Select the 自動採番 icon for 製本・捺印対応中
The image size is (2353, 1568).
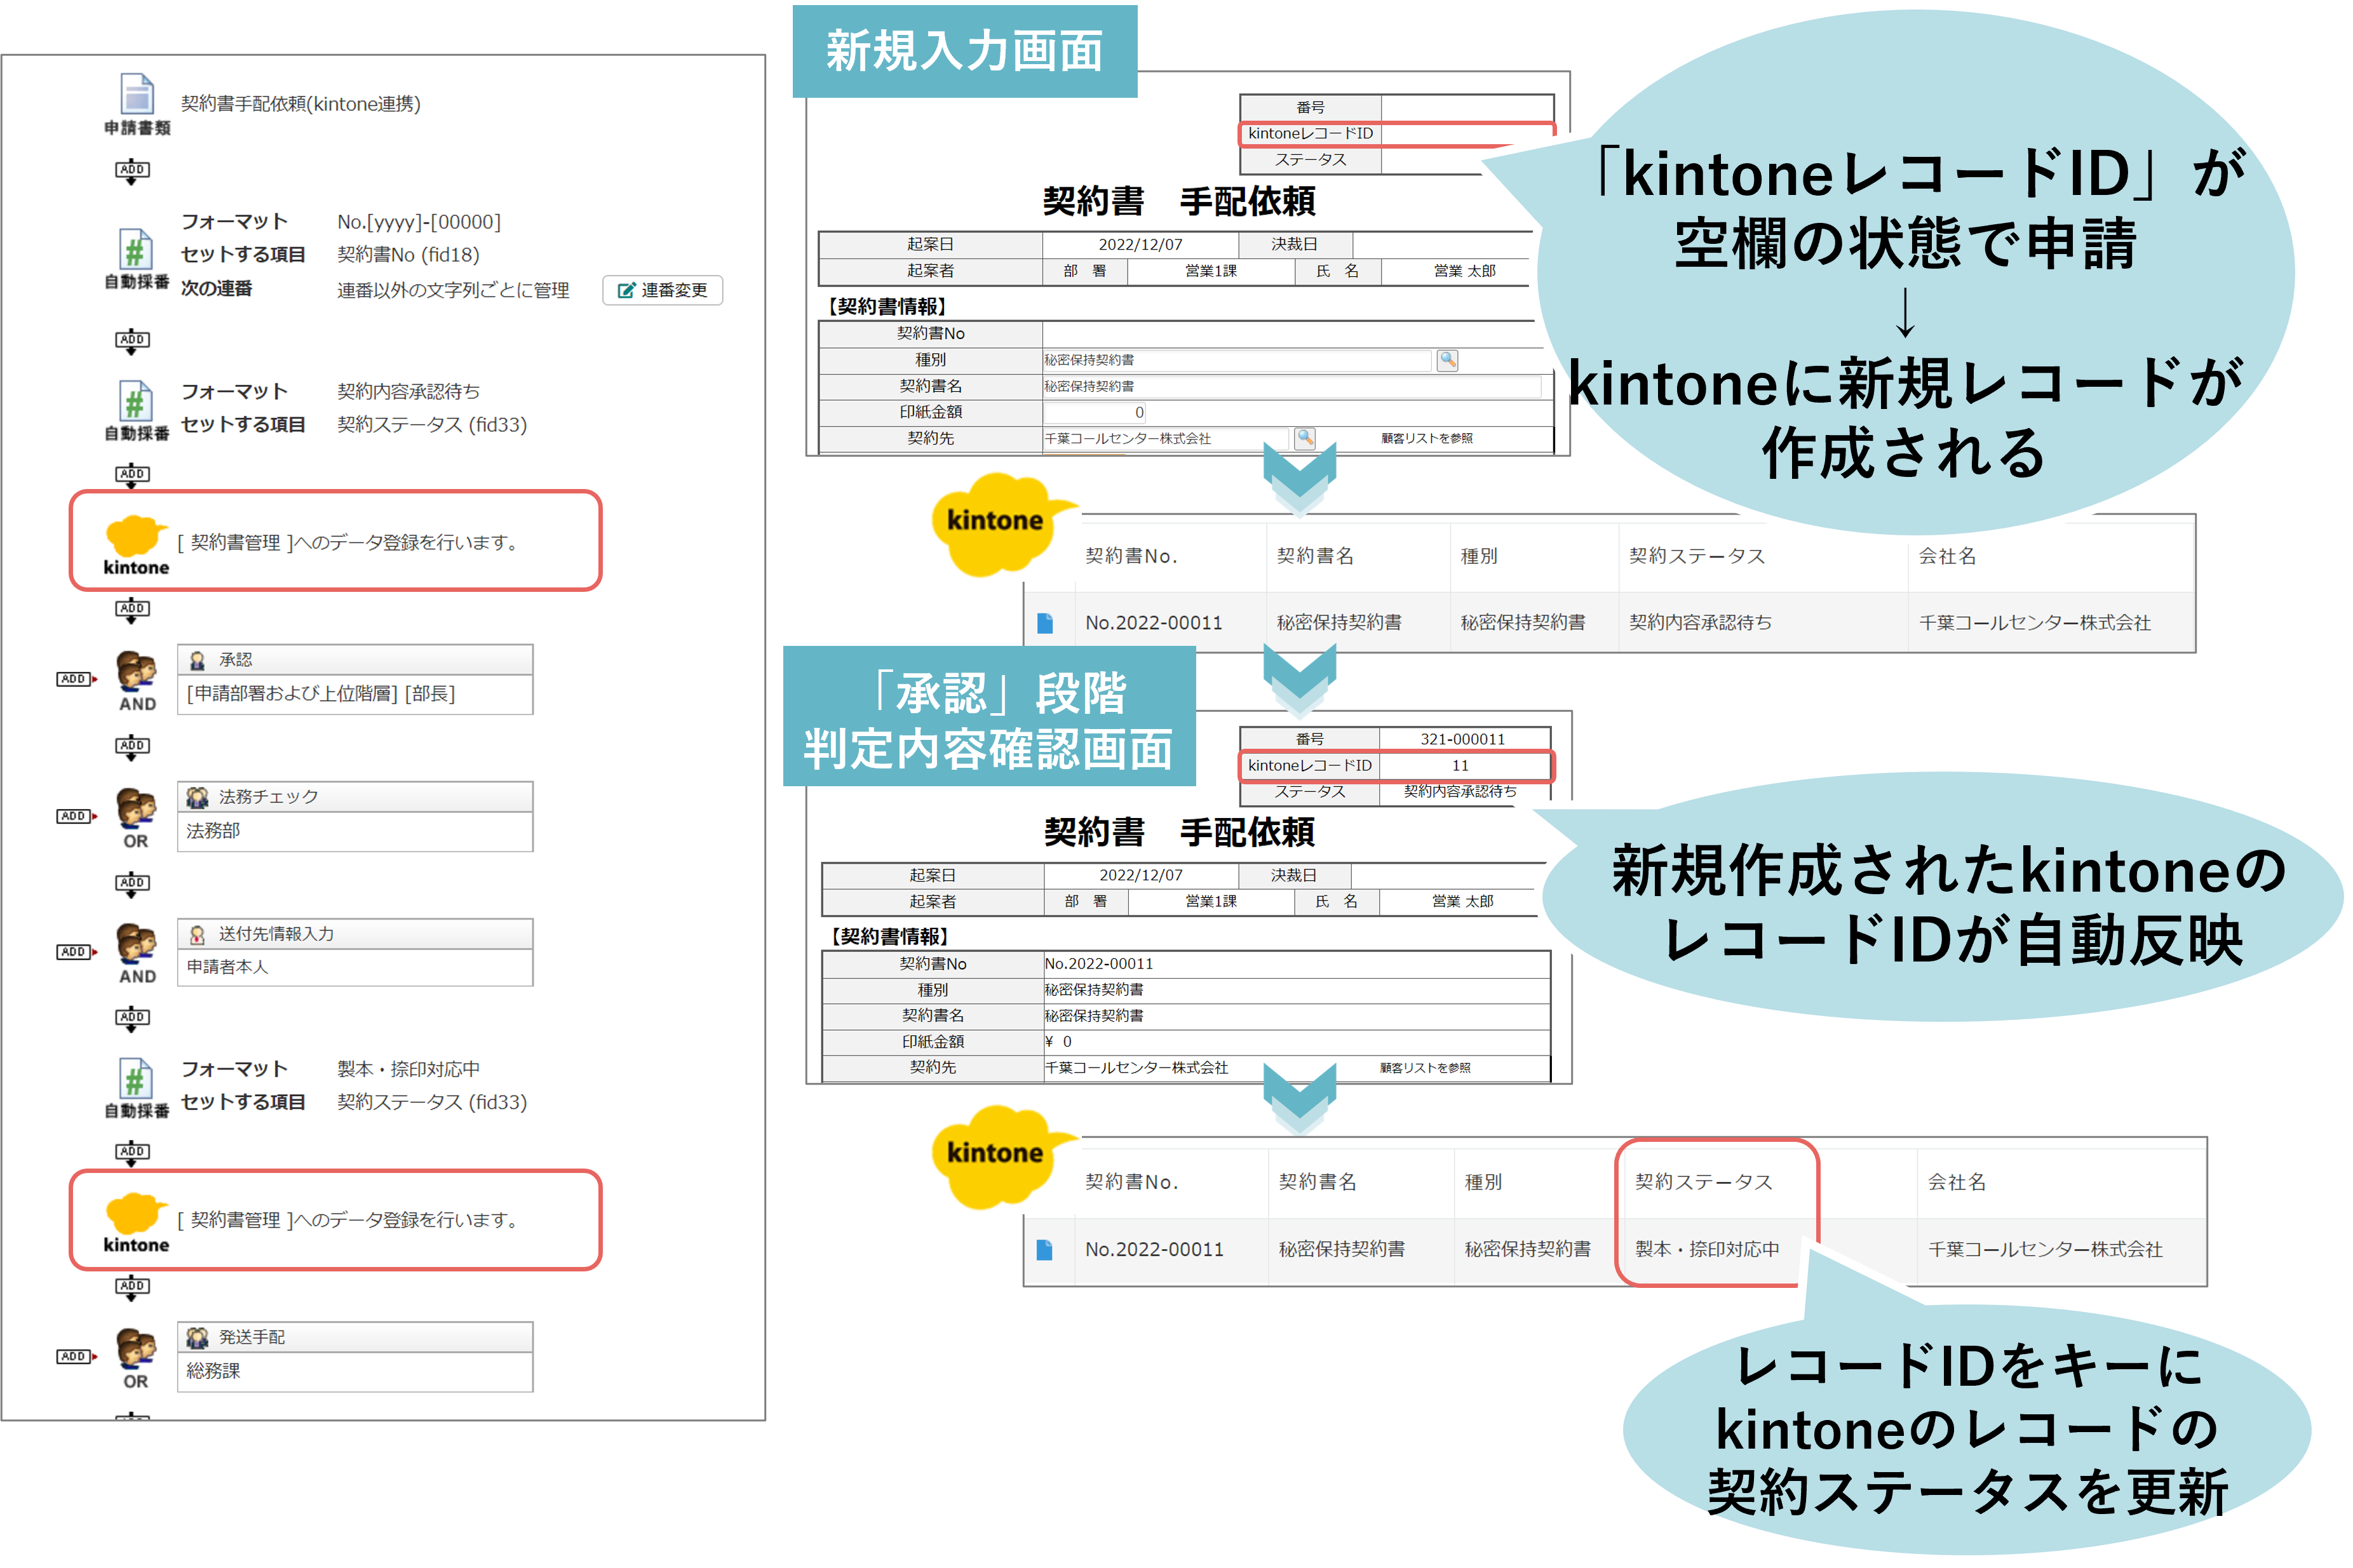point(136,1078)
